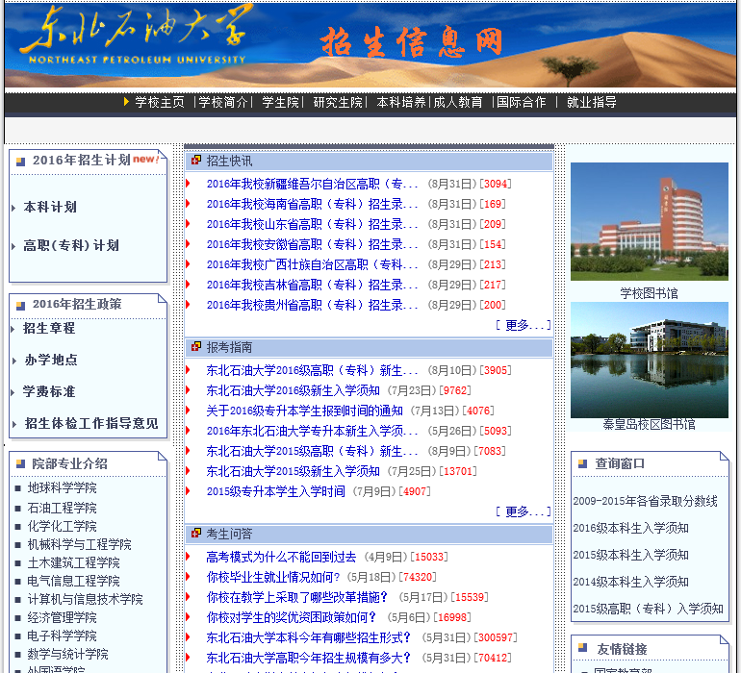Open 2015级专升本学生入学时间

pyautogui.click(x=276, y=491)
